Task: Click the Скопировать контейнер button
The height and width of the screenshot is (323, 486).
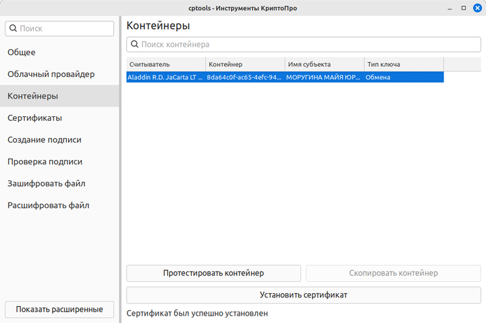Action: point(394,273)
